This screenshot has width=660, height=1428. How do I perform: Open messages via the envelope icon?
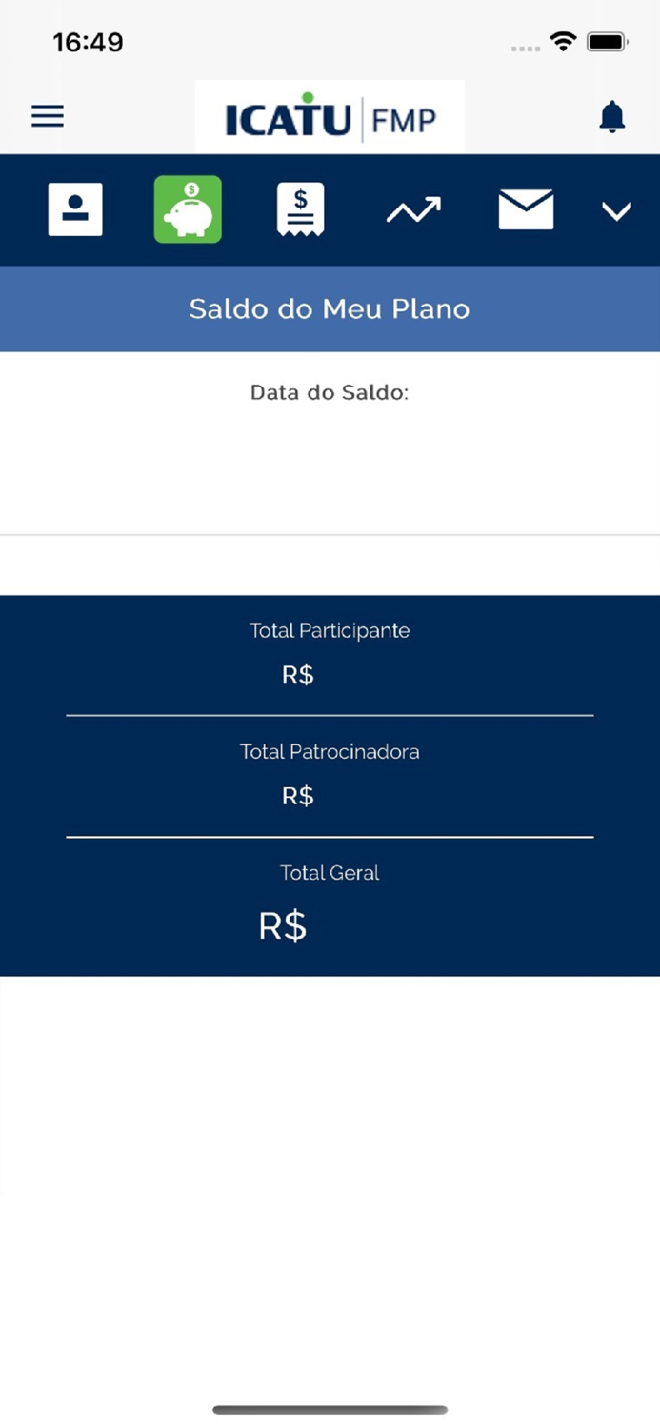pyautogui.click(x=525, y=209)
